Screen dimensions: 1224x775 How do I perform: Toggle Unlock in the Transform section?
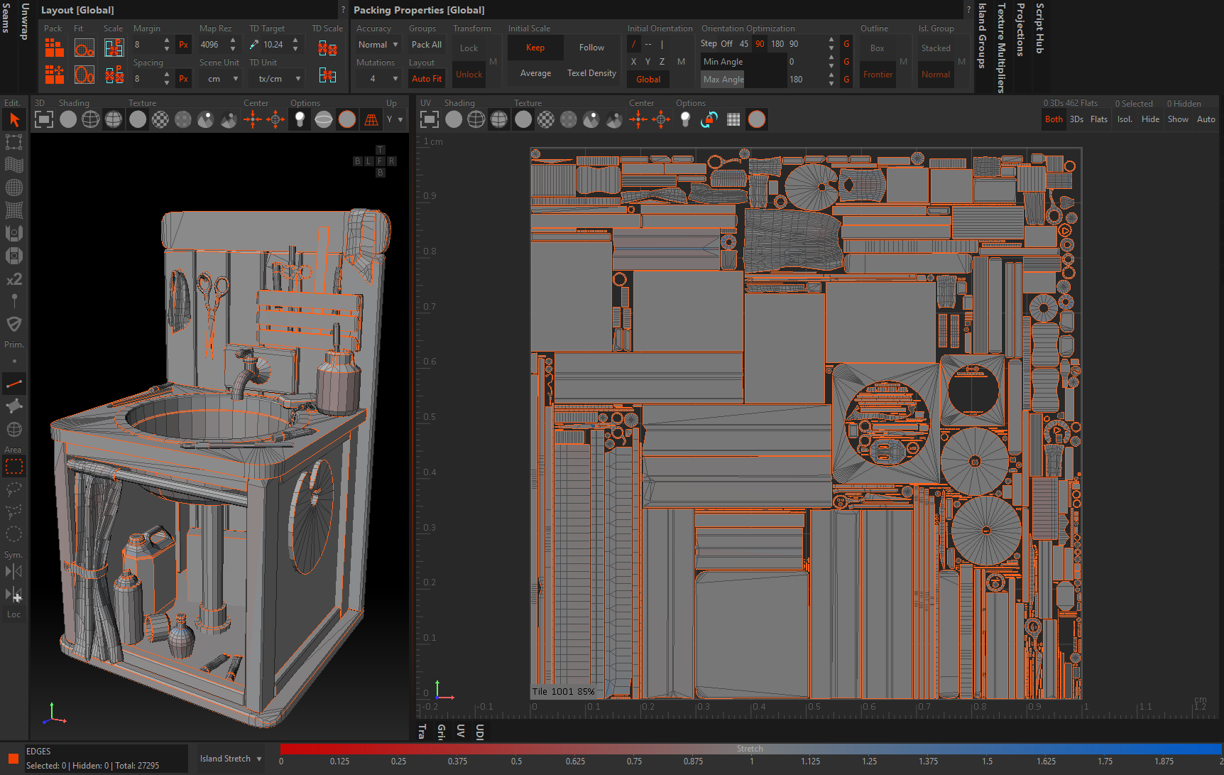pyautogui.click(x=469, y=74)
